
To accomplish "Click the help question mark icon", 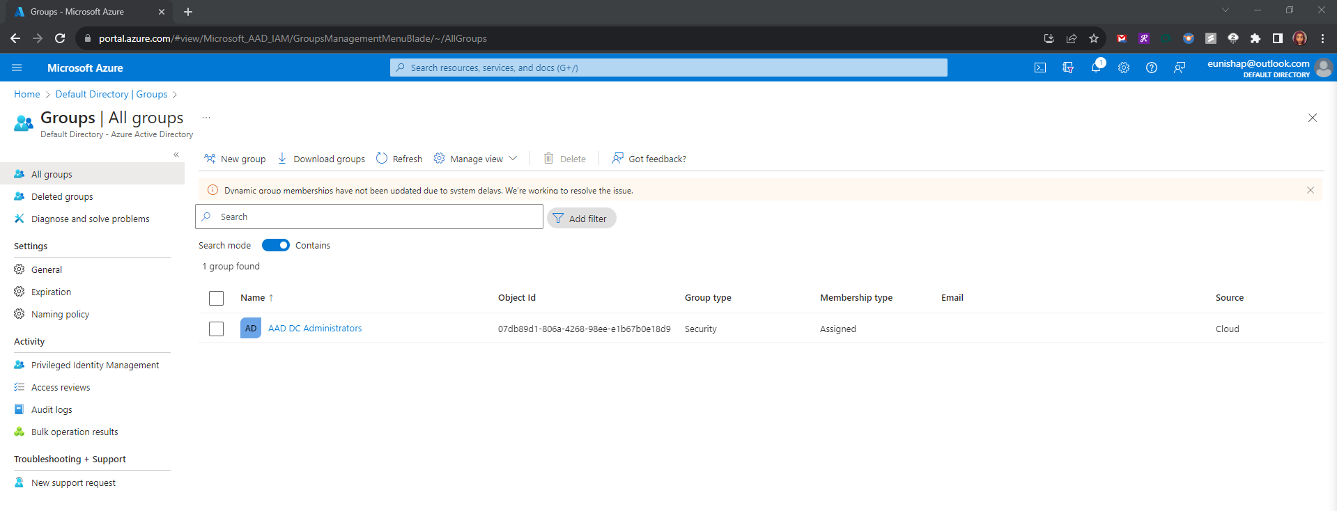I will (x=1151, y=68).
